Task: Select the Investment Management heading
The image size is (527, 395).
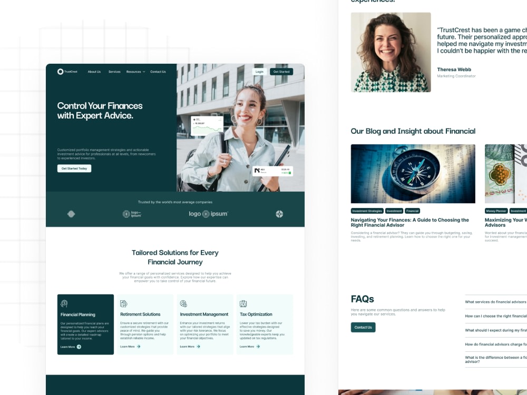Action: point(204,314)
